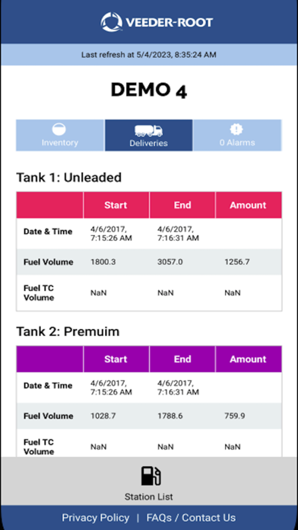The width and height of the screenshot is (298, 530).
Task: Switch to the Deliveries tab
Action: click(149, 136)
